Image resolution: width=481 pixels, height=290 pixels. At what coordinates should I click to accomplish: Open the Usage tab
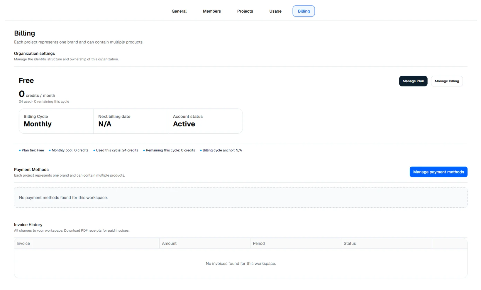(x=275, y=11)
